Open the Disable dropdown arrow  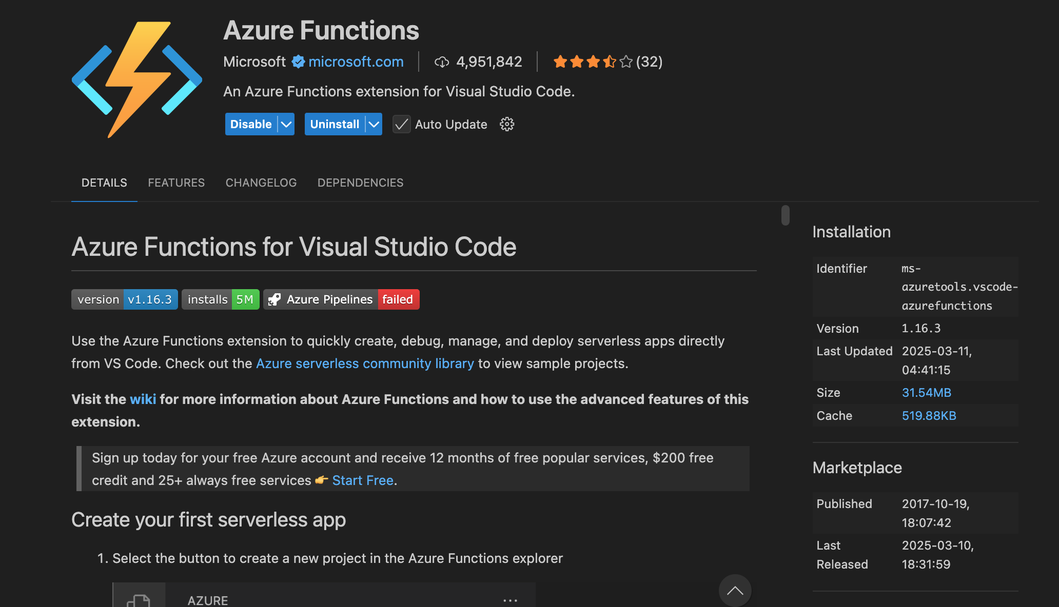point(286,124)
